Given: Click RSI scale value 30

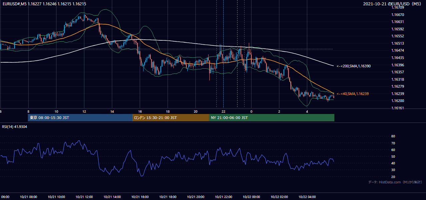Looking at the screenshot, I should [393, 170].
